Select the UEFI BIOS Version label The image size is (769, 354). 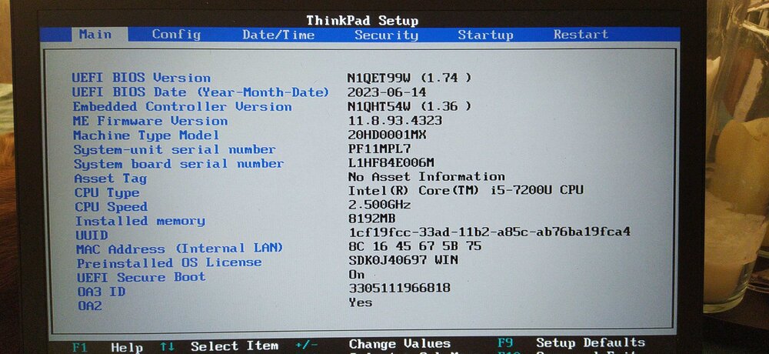141,78
